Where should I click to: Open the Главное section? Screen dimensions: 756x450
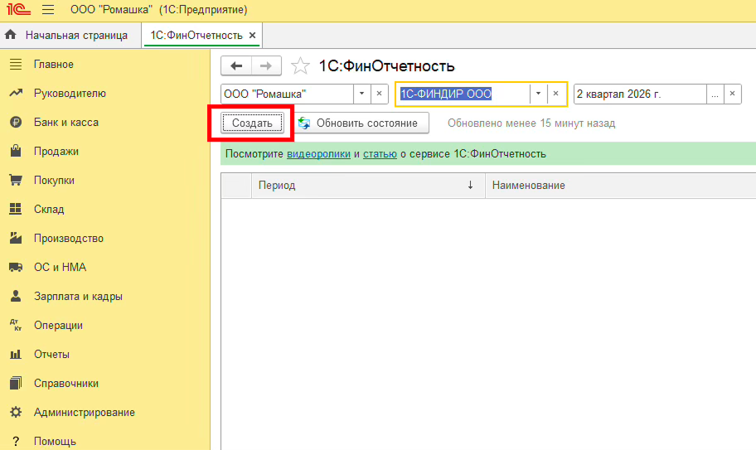tap(54, 64)
